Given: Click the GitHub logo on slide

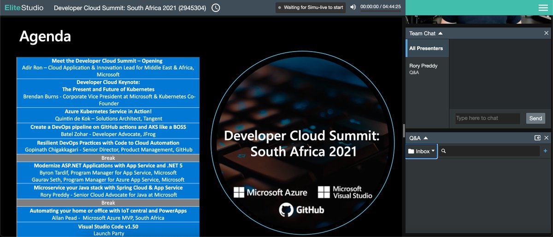Looking at the screenshot, I should [x=301, y=210].
